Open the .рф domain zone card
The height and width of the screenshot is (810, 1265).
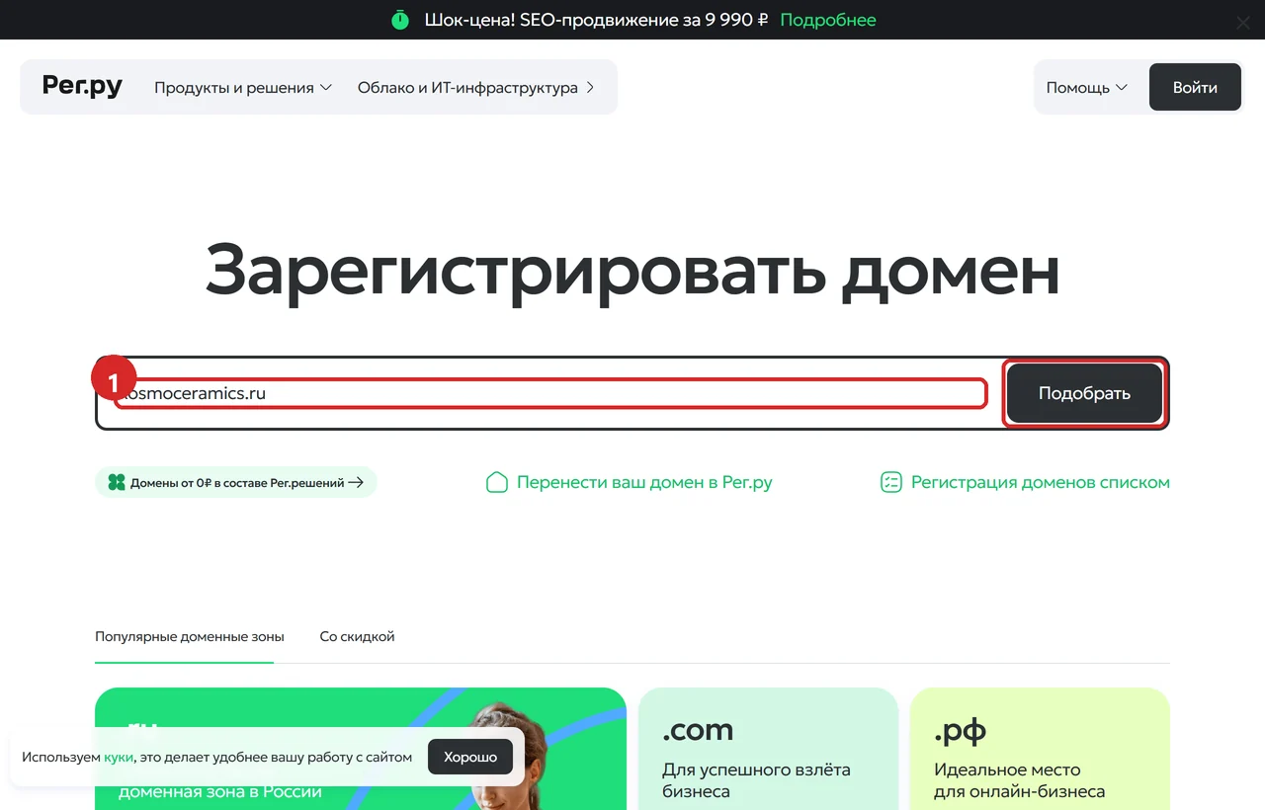click(1040, 749)
